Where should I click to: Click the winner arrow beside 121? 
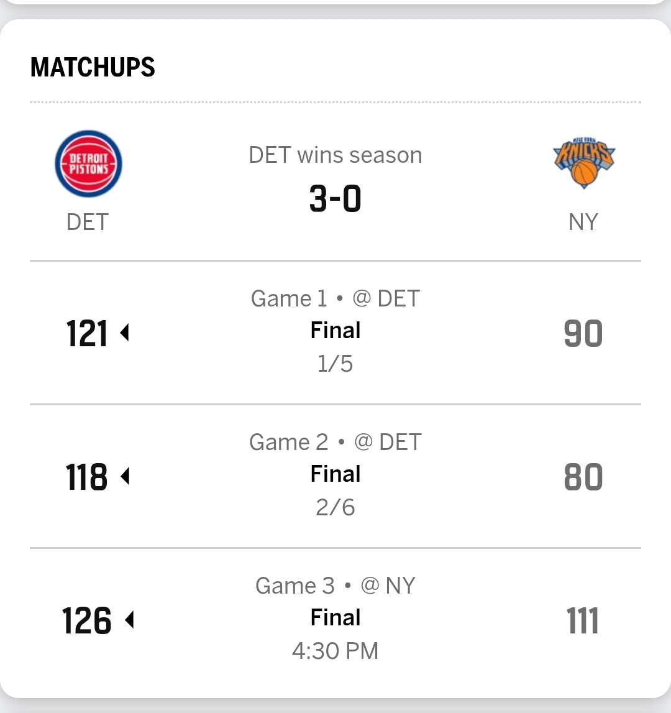pyautogui.click(x=124, y=334)
